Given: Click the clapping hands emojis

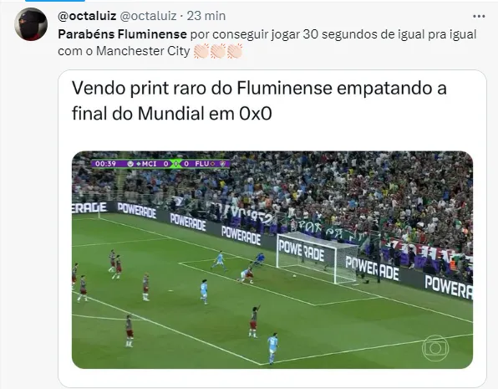Looking at the screenshot, I should pyautogui.click(x=218, y=51).
